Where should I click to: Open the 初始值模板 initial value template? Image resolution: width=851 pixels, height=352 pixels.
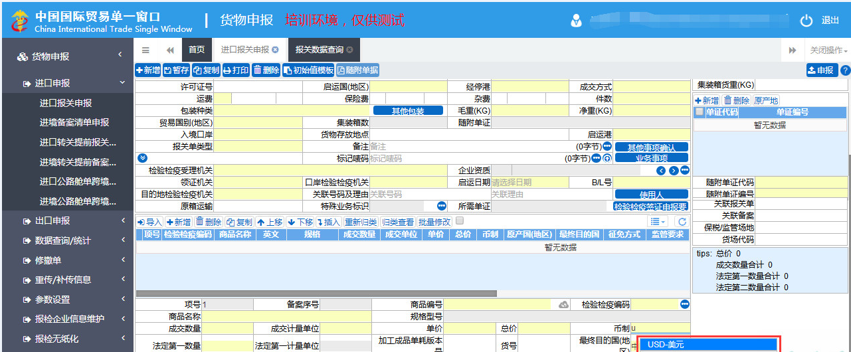(308, 70)
